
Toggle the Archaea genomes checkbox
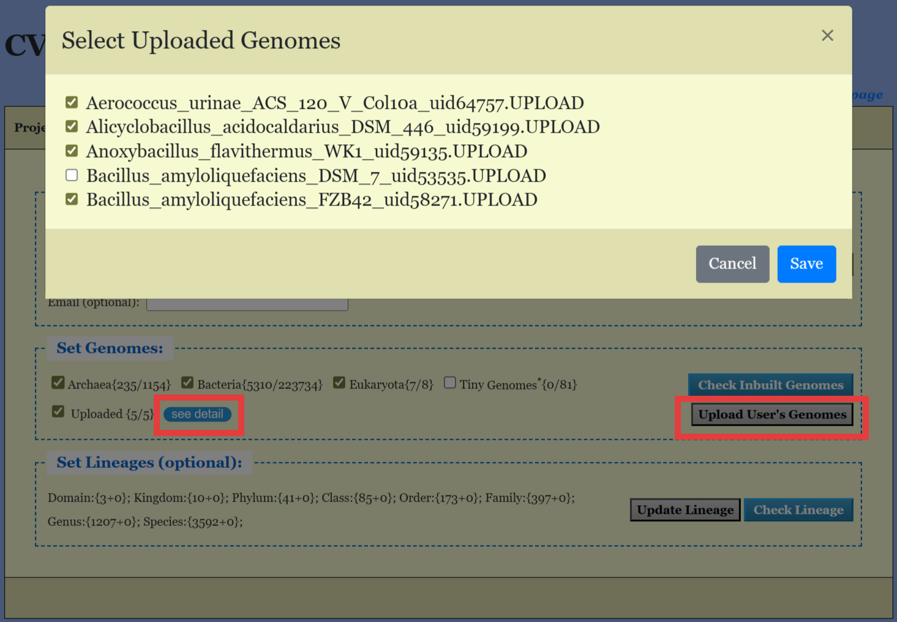click(58, 383)
